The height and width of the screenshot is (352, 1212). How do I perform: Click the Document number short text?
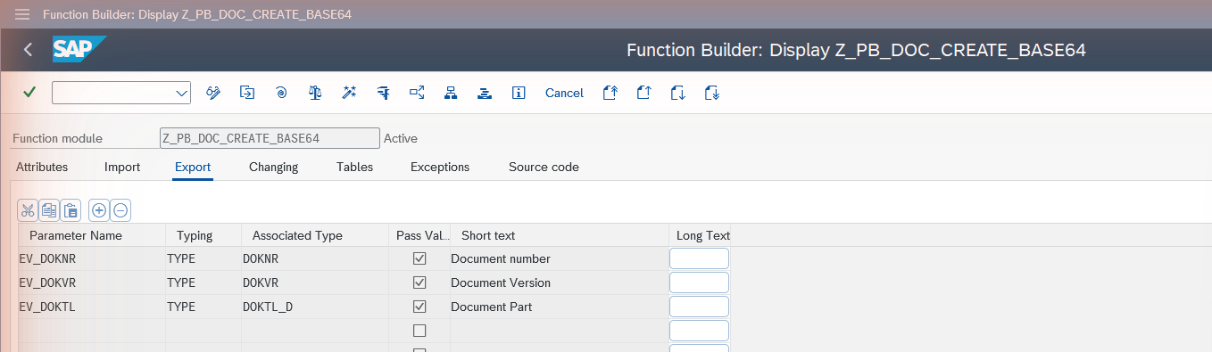click(x=501, y=258)
